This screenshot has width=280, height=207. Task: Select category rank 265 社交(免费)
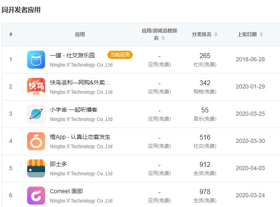tap(205, 60)
